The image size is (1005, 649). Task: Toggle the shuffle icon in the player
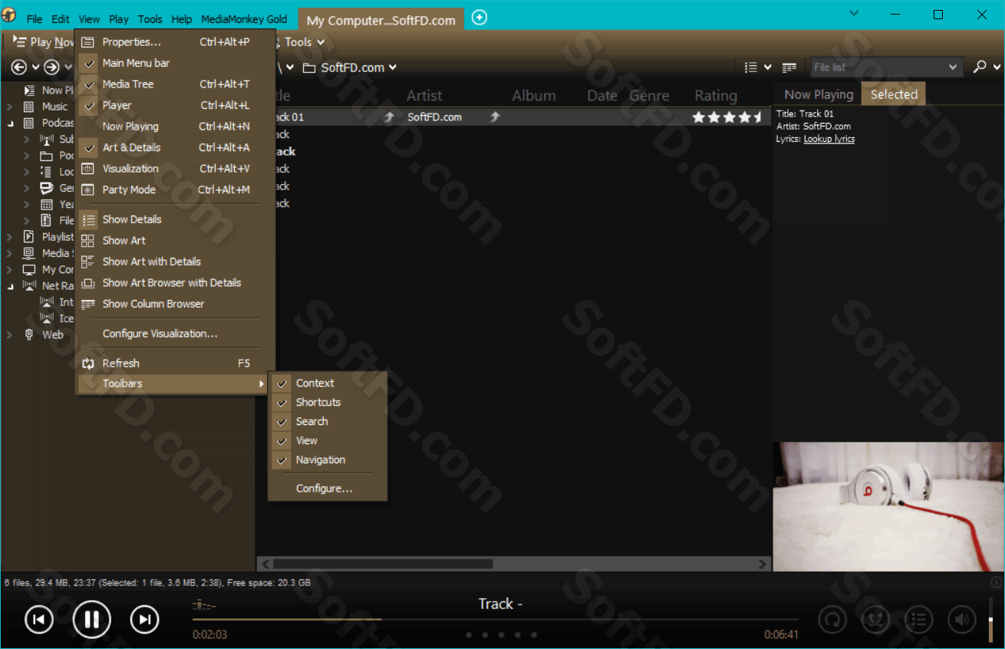pos(875,618)
